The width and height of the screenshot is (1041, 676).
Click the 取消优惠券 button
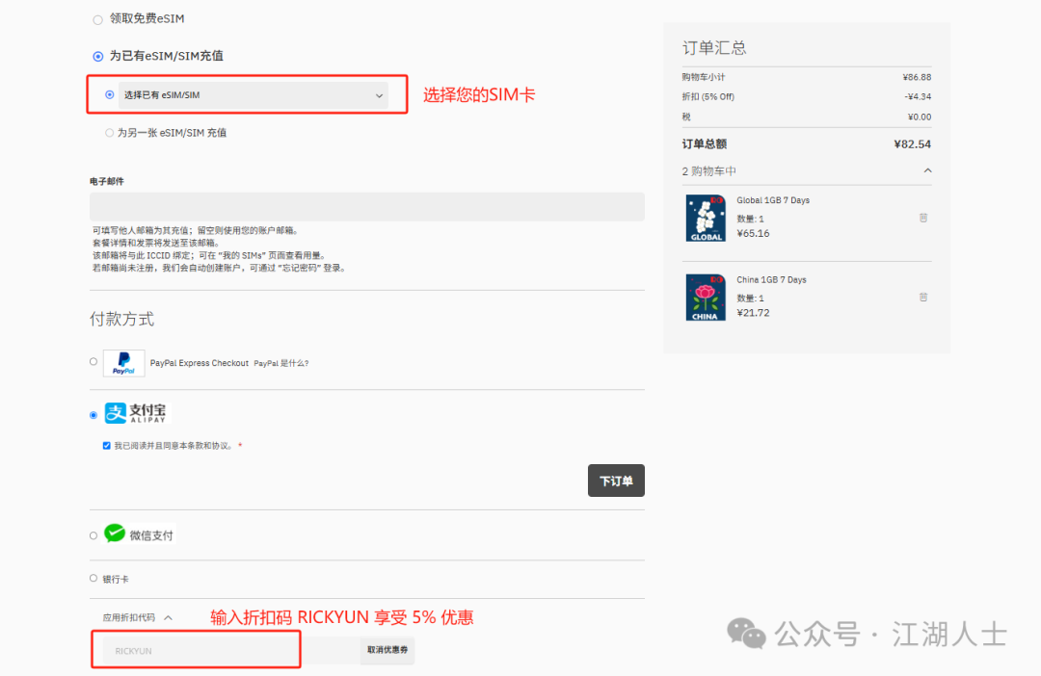(387, 650)
